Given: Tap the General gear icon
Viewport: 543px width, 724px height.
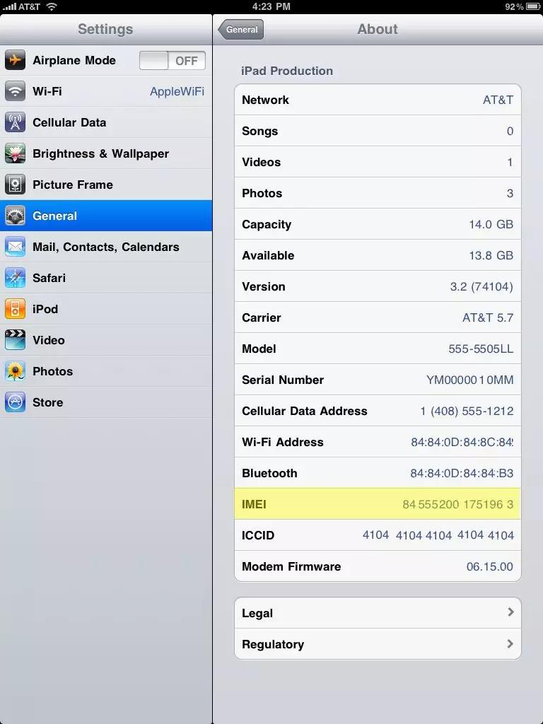Looking at the screenshot, I should click(16, 216).
